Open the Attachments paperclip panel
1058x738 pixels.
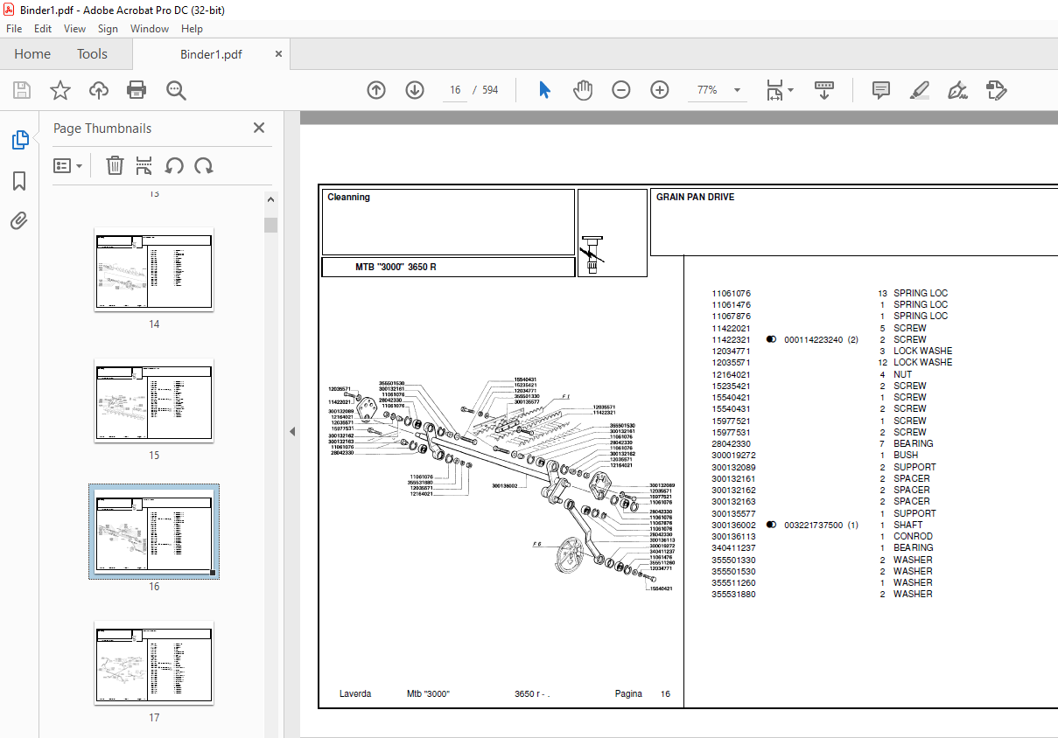[19, 221]
